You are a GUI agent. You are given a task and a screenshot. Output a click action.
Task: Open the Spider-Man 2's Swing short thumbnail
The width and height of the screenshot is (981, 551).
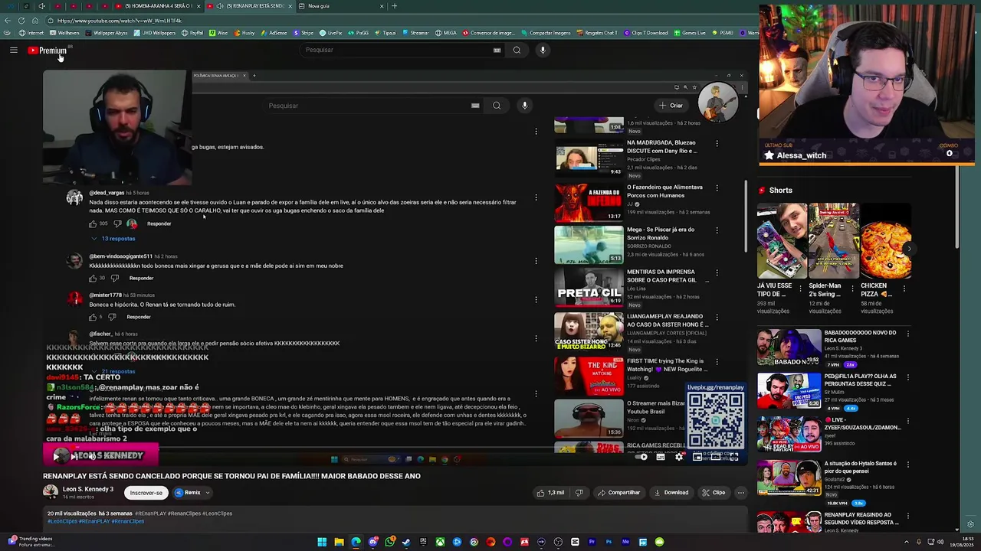834,240
